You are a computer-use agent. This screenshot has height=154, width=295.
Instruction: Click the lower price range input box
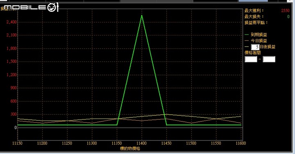[251, 59]
